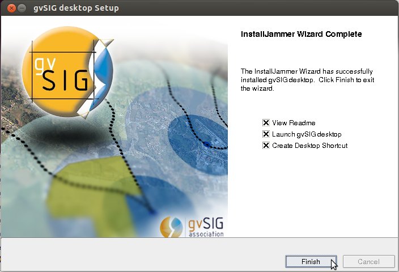Viewport: 399px width, 272px height.
Task: Click Finish to exit the wizard
Action: 311,262
